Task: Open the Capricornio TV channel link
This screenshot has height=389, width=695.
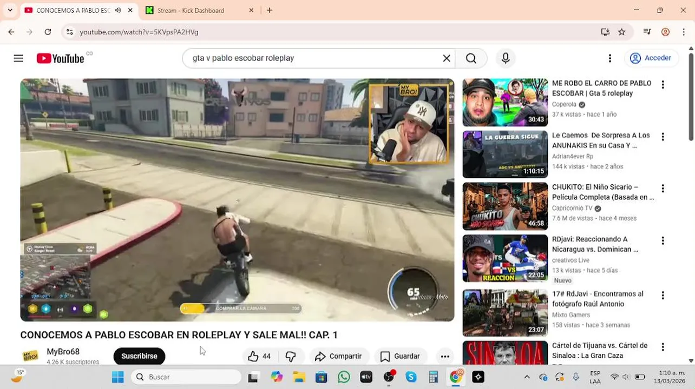Action: (x=572, y=208)
